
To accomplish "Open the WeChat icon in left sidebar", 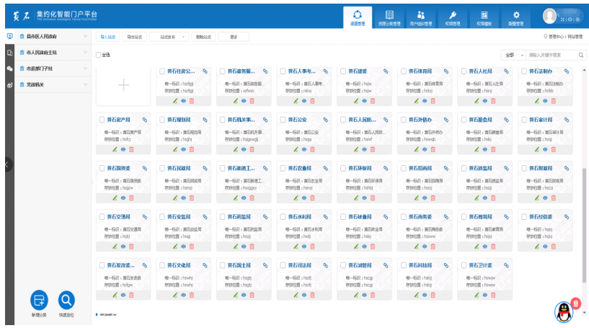I will pos(9,68).
